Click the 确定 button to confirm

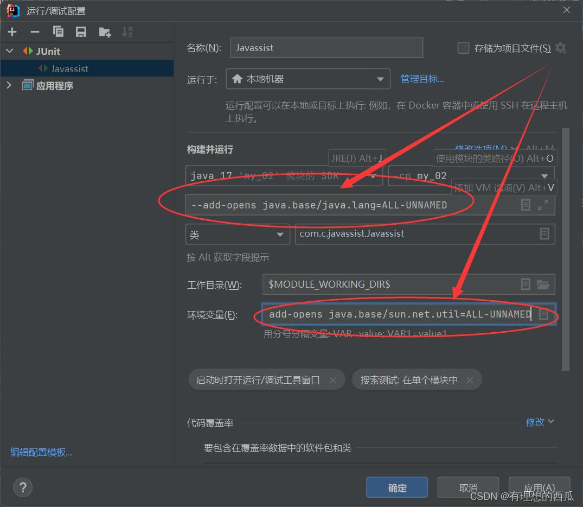[x=397, y=487]
